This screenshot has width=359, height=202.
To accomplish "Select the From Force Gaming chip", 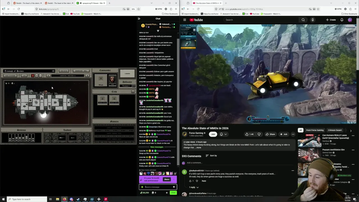I will pos(315,130).
